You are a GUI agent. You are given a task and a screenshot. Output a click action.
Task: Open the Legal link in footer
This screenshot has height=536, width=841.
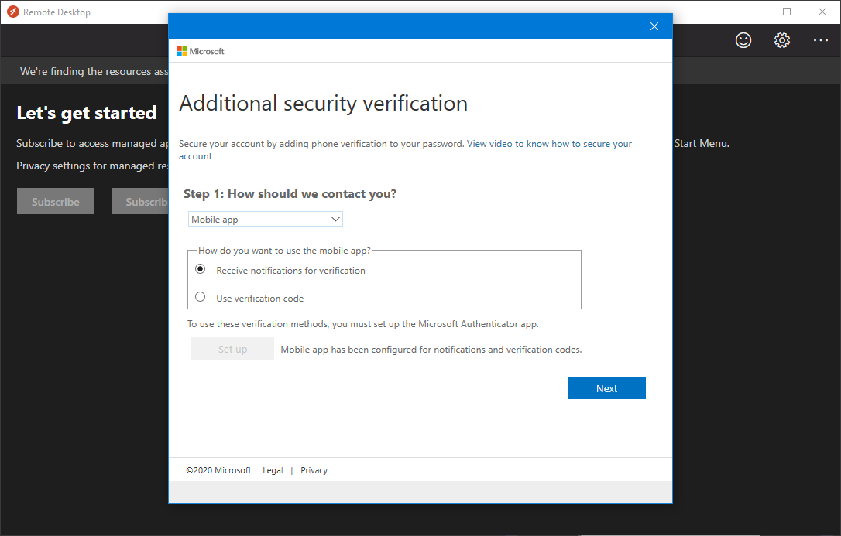pyautogui.click(x=273, y=470)
